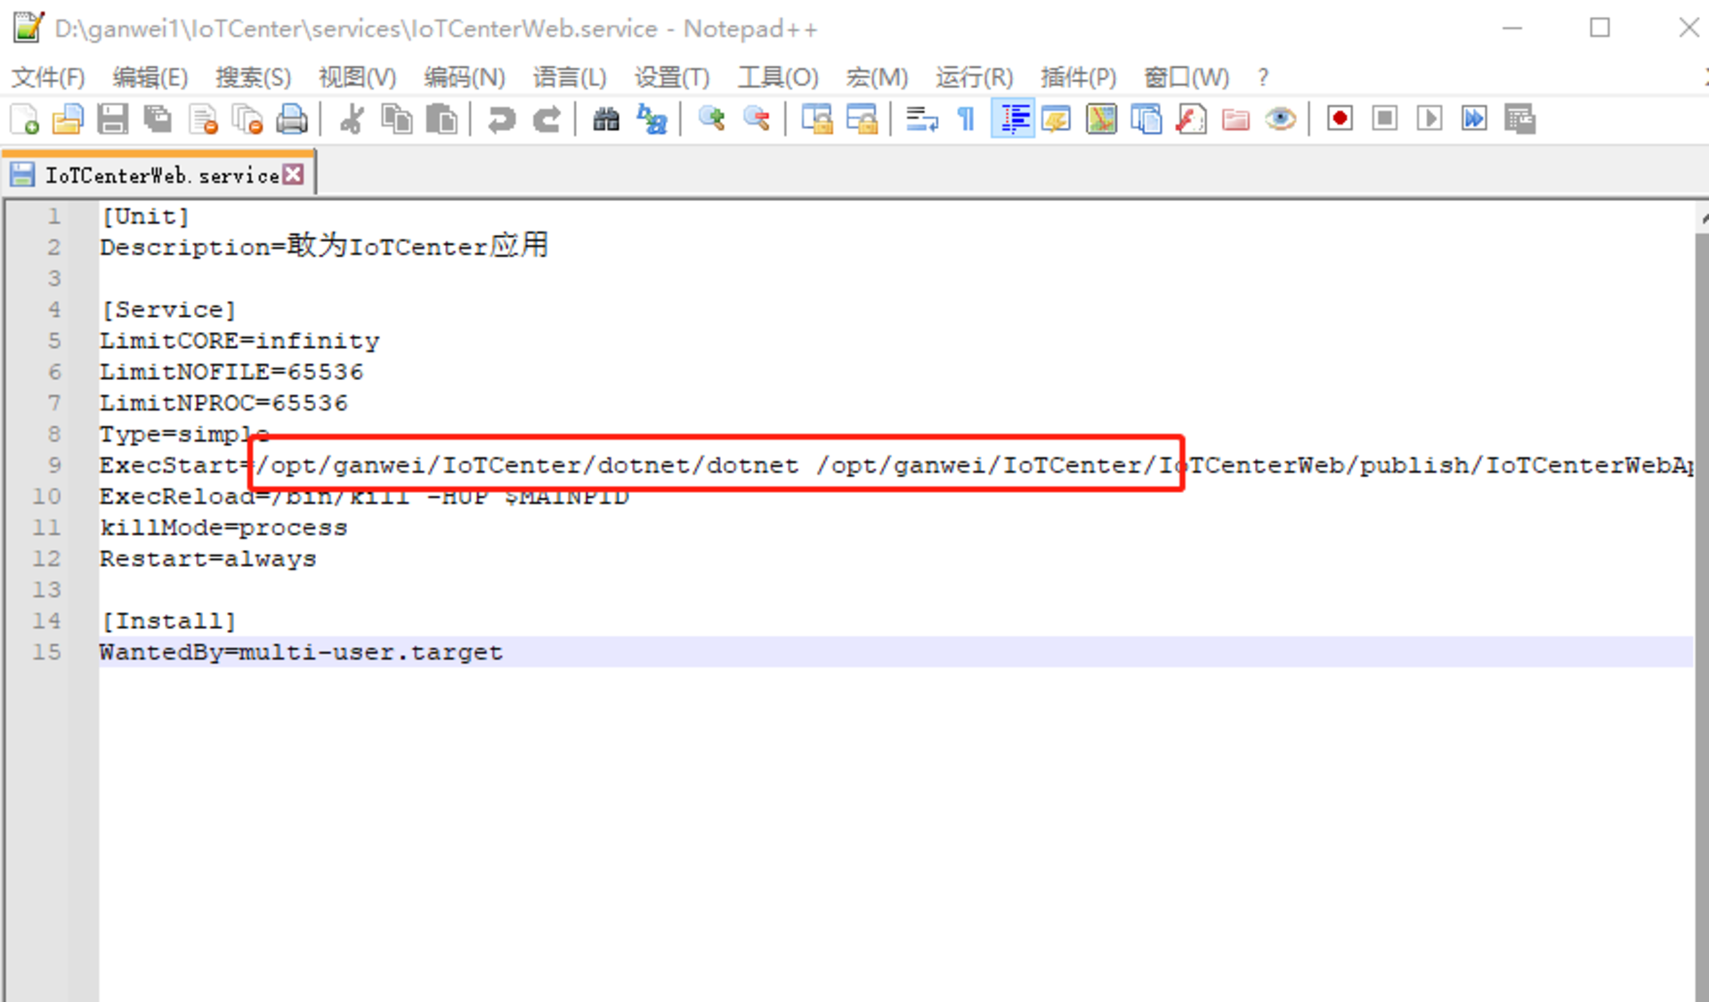Click the Open file folder icon
The image size is (1709, 1002).
tap(68, 119)
